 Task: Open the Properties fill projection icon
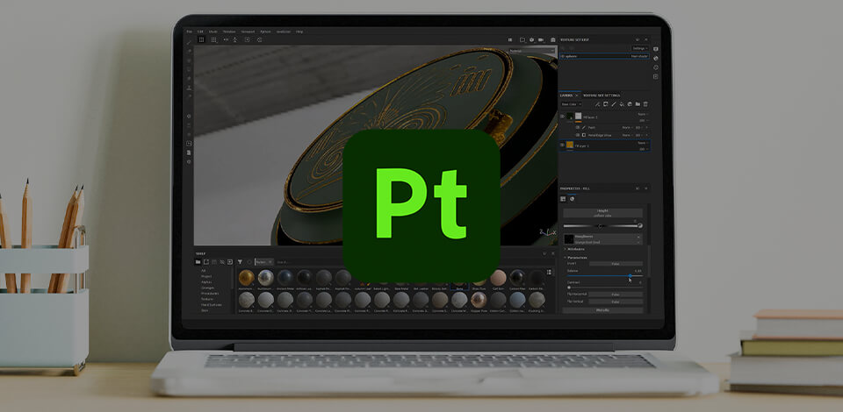click(564, 199)
